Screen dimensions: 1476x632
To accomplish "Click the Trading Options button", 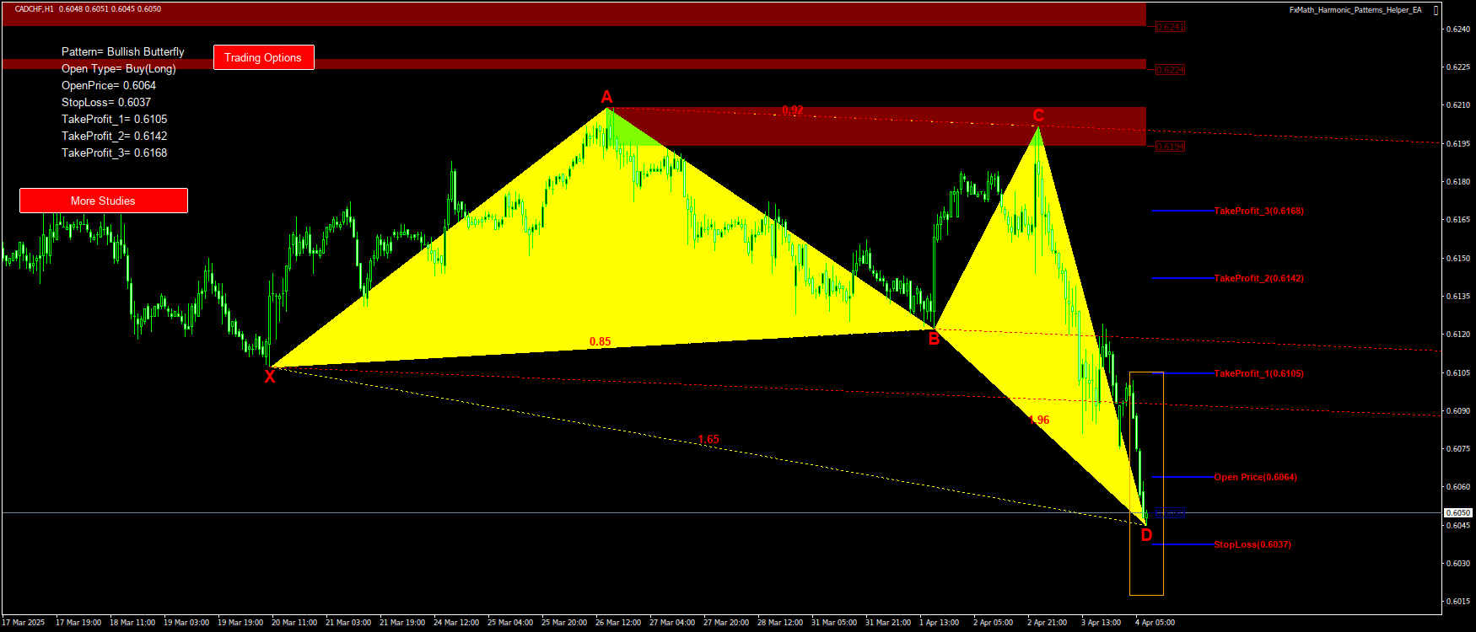I will click(263, 57).
